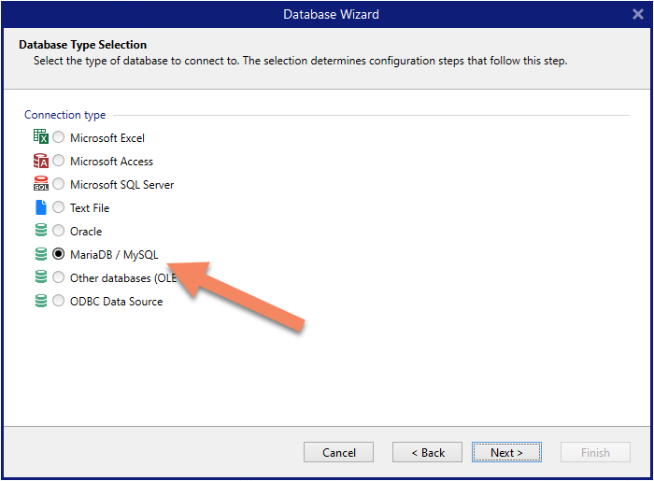Screen dimensions: 654x481
Task: Select the Microsoft Access radio button
Action: coord(59,161)
